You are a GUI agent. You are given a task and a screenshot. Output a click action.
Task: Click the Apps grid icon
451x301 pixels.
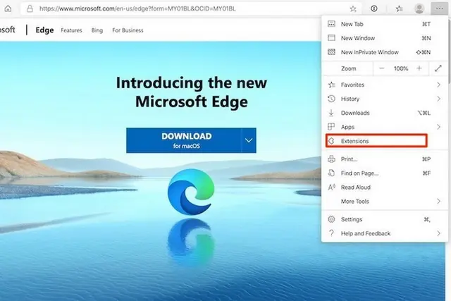coord(331,127)
